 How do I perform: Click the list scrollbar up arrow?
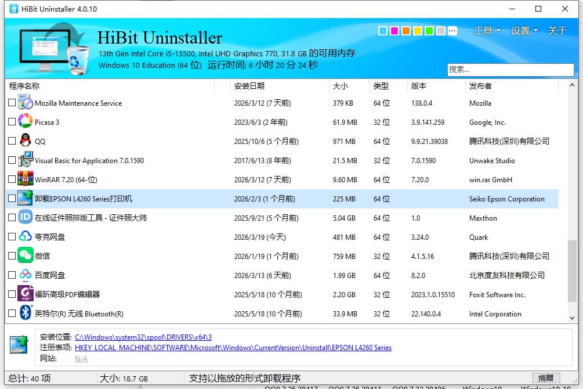572,85
